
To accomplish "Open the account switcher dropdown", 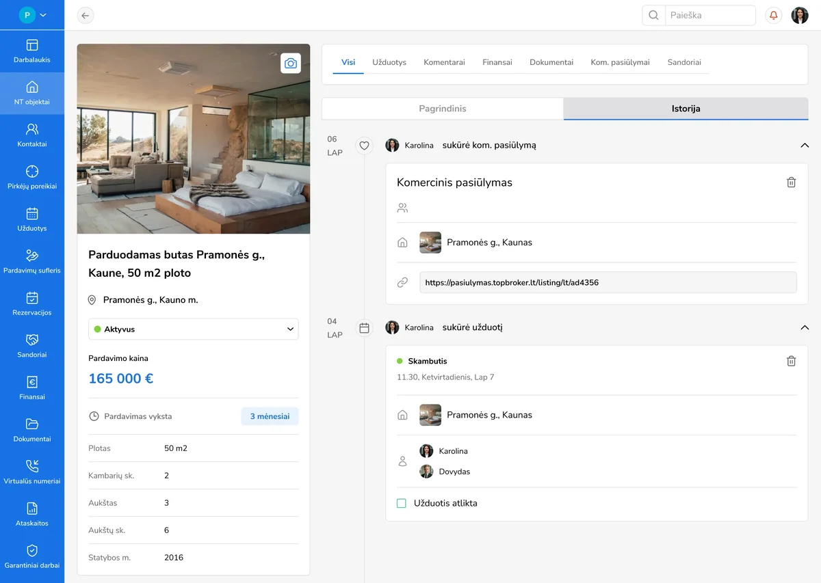I will tap(33, 15).
